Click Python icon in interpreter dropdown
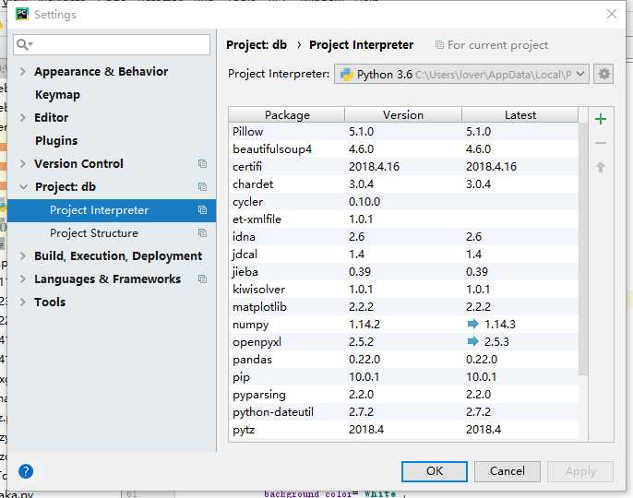The width and height of the screenshot is (633, 498). (x=347, y=75)
